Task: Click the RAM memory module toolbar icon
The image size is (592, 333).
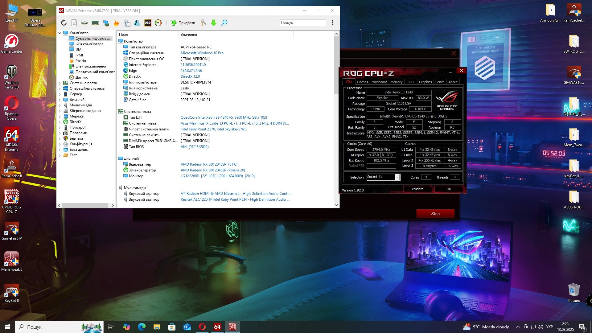Action: click(x=95, y=23)
